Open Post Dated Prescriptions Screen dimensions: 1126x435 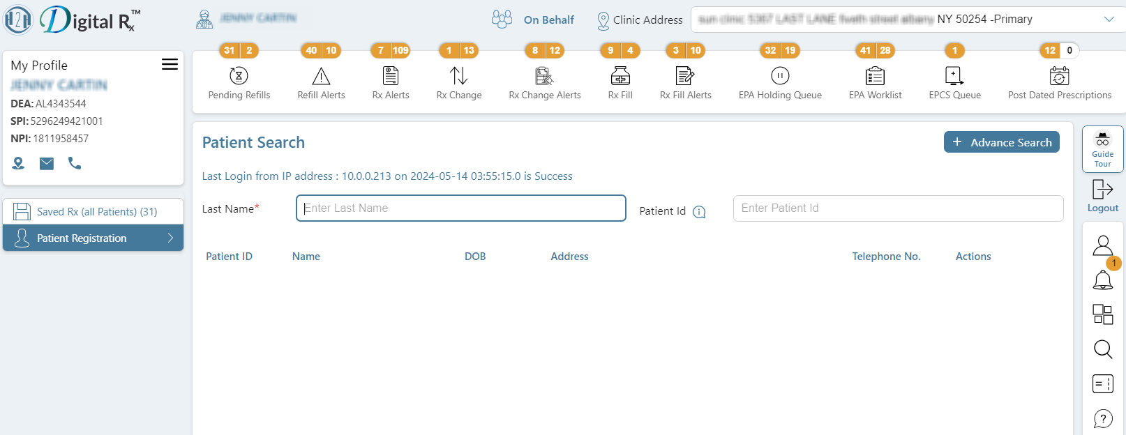click(x=1059, y=77)
